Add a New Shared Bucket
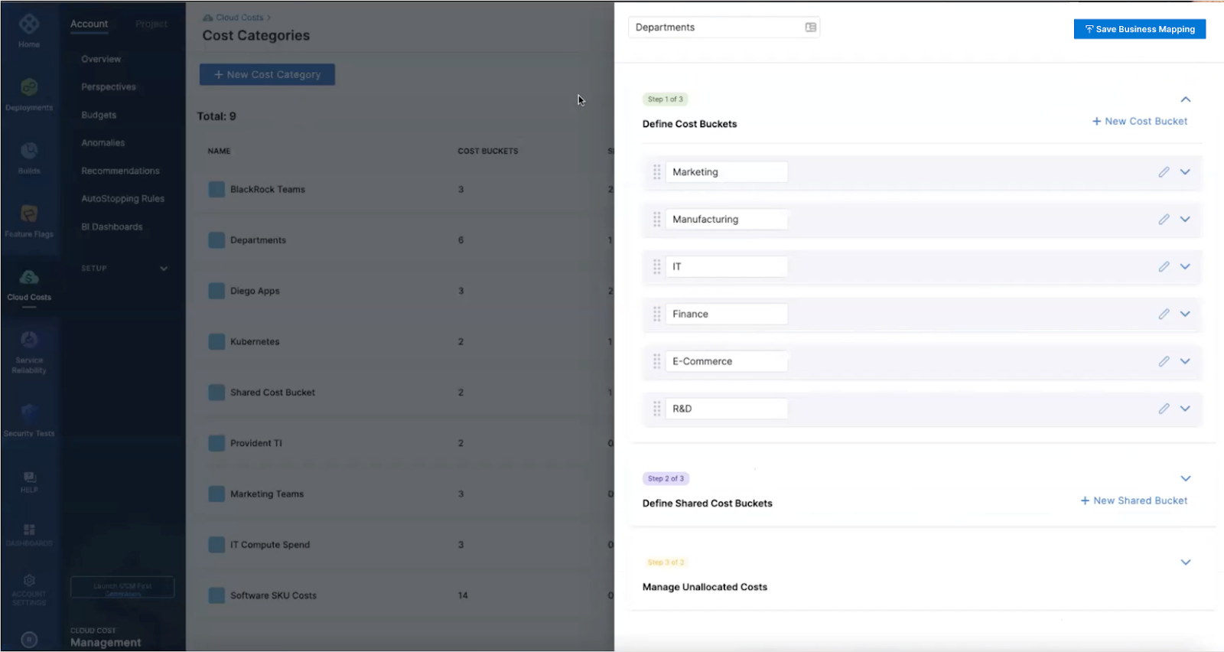Screen dimensions: 1224x652 [1134, 501]
